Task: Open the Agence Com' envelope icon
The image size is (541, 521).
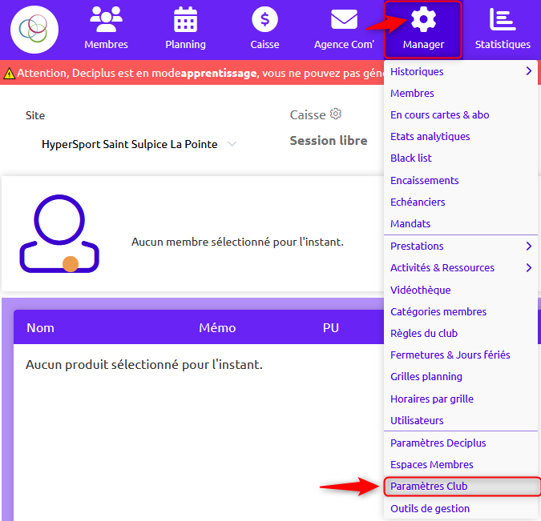Action: coord(344,19)
